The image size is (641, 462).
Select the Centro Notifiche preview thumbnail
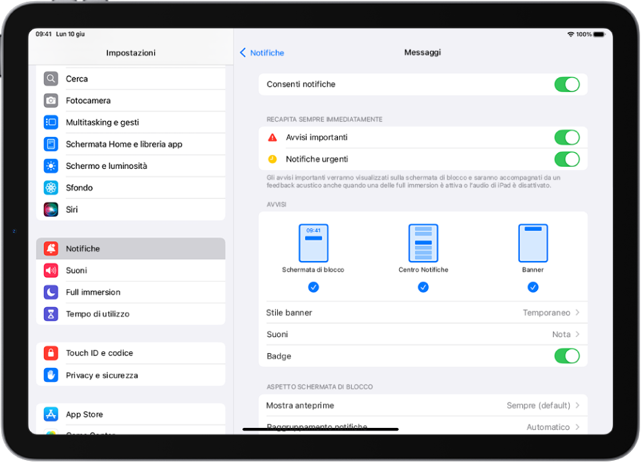(x=423, y=243)
